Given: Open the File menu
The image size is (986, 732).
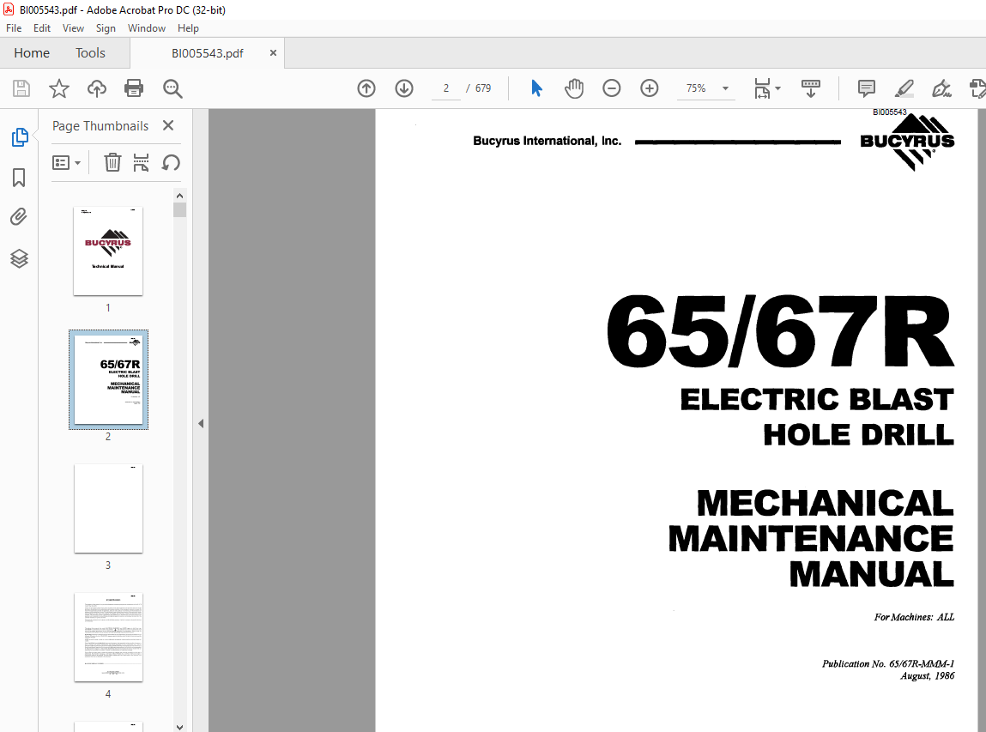Looking at the screenshot, I should tap(14, 28).
